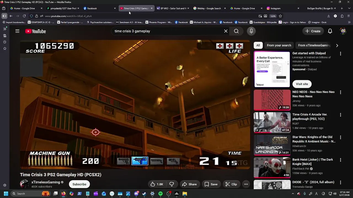The height and width of the screenshot is (198, 353).
Task: Start voice search with the microphone
Action: (x=251, y=31)
